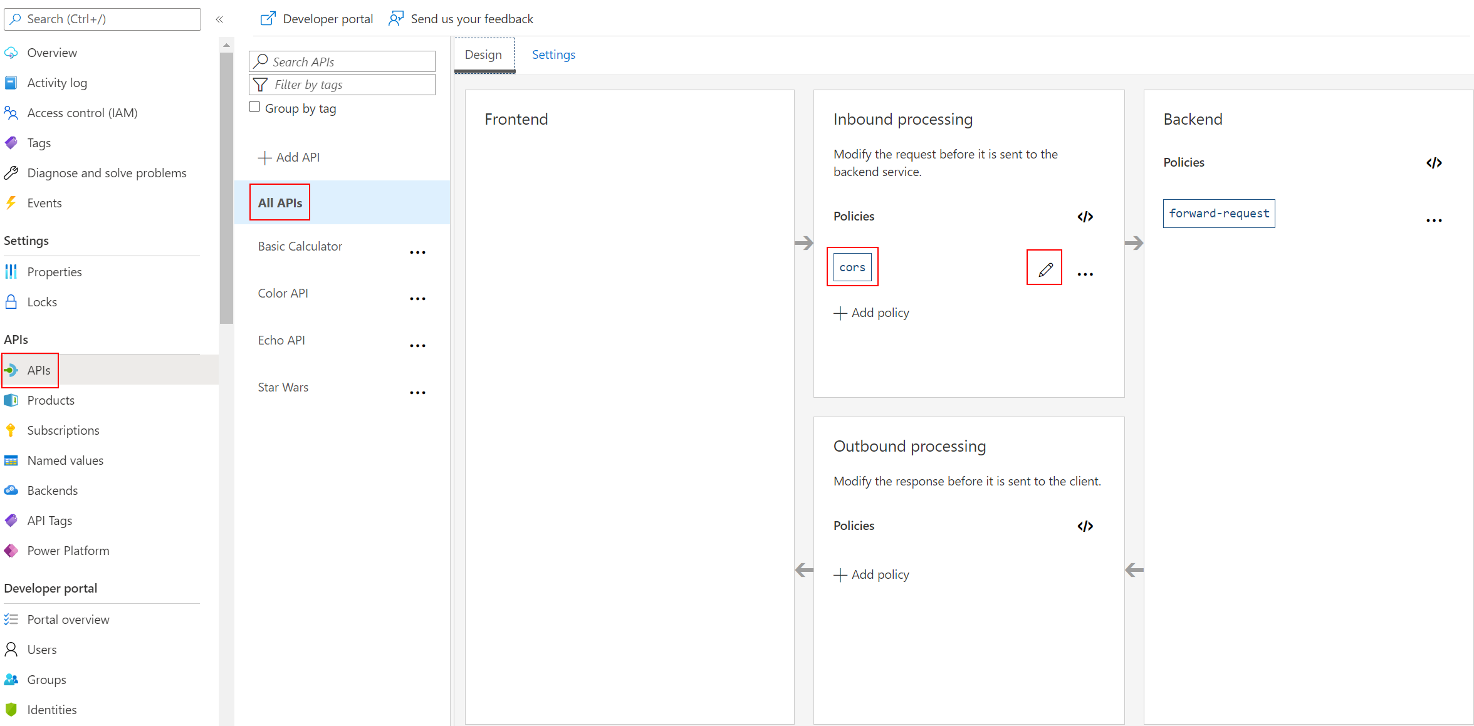This screenshot has height=726, width=1474.
Task: Select the Settings tab
Action: [554, 54]
